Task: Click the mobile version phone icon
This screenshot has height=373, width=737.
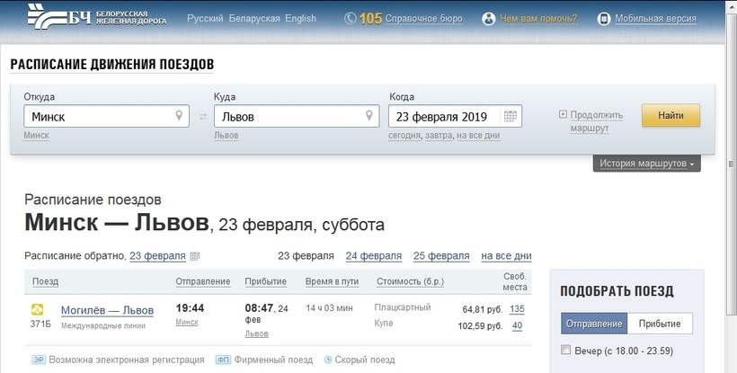Action: [604, 19]
